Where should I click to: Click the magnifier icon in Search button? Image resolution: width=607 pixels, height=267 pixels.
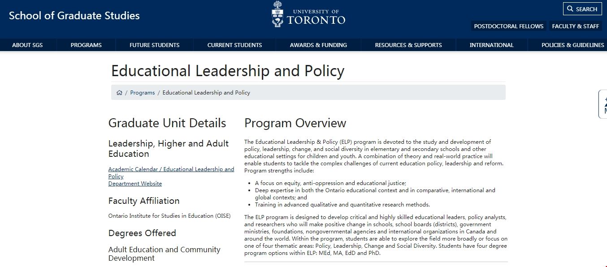(570, 9)
